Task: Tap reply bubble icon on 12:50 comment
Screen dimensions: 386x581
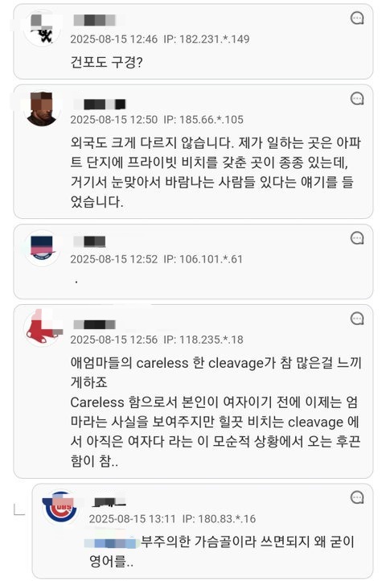Action: [x=357, y=98]
